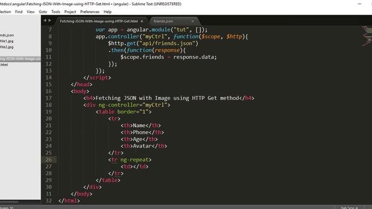
Task: Close the friends.json tab
Action: 192,21
